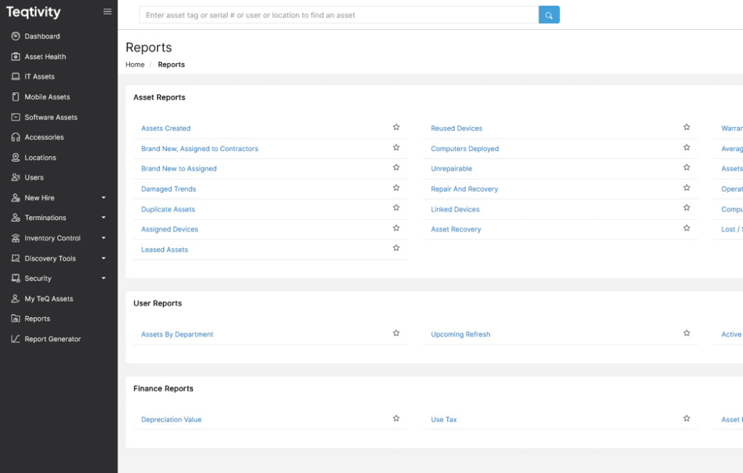The height and width of the screenshot is (473, 743).
Task: Click the Accessories headphones icon
Action: point(15,137)
